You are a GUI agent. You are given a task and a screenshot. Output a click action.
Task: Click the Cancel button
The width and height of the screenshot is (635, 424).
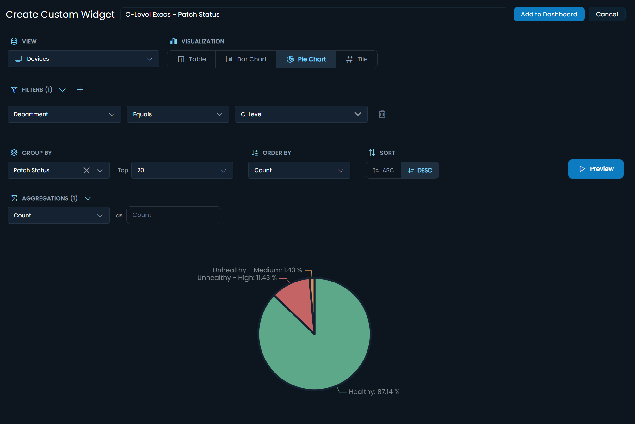(x=607, y=14)
